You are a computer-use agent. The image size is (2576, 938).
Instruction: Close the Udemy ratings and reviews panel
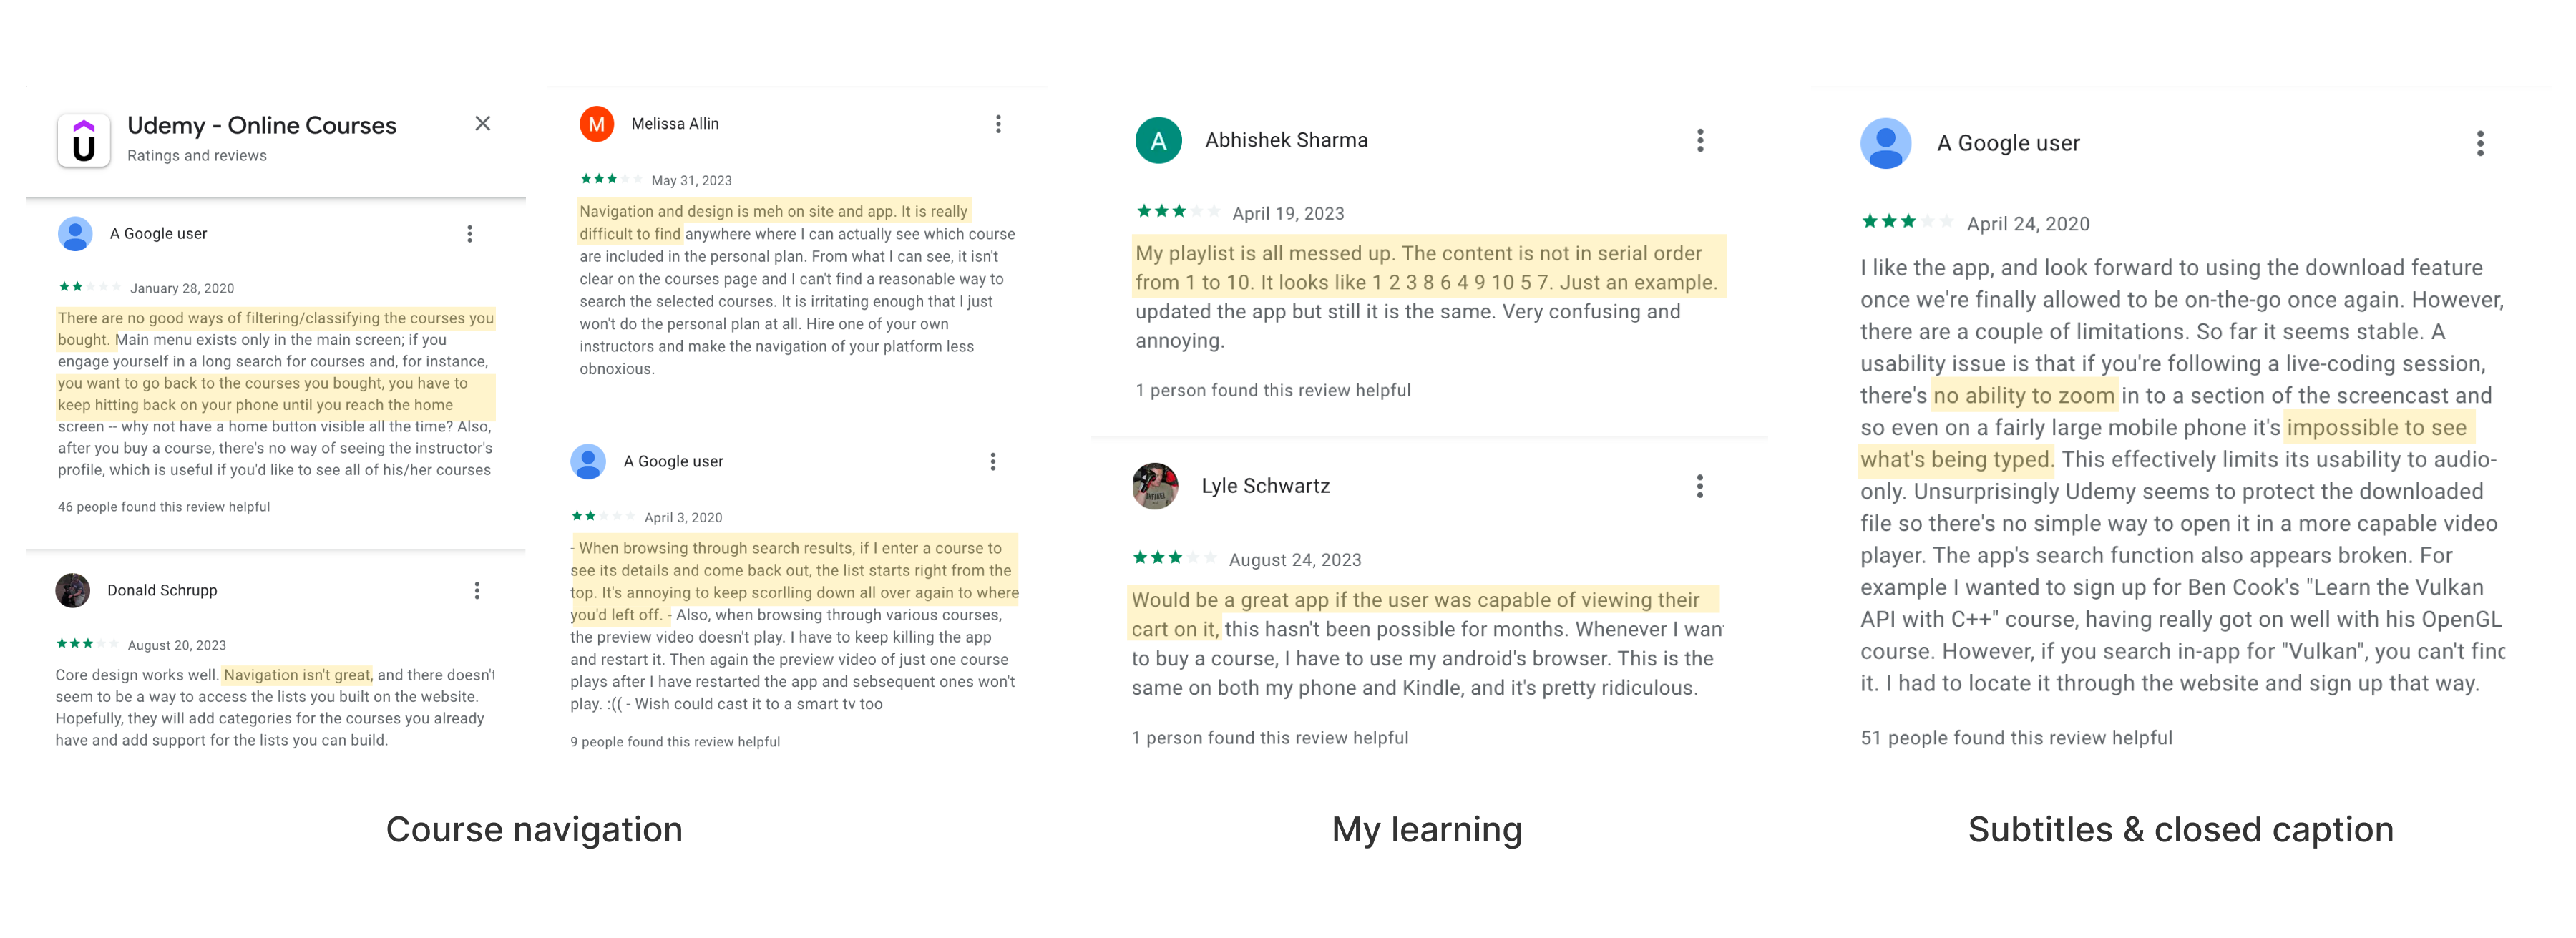click(482, 124)
